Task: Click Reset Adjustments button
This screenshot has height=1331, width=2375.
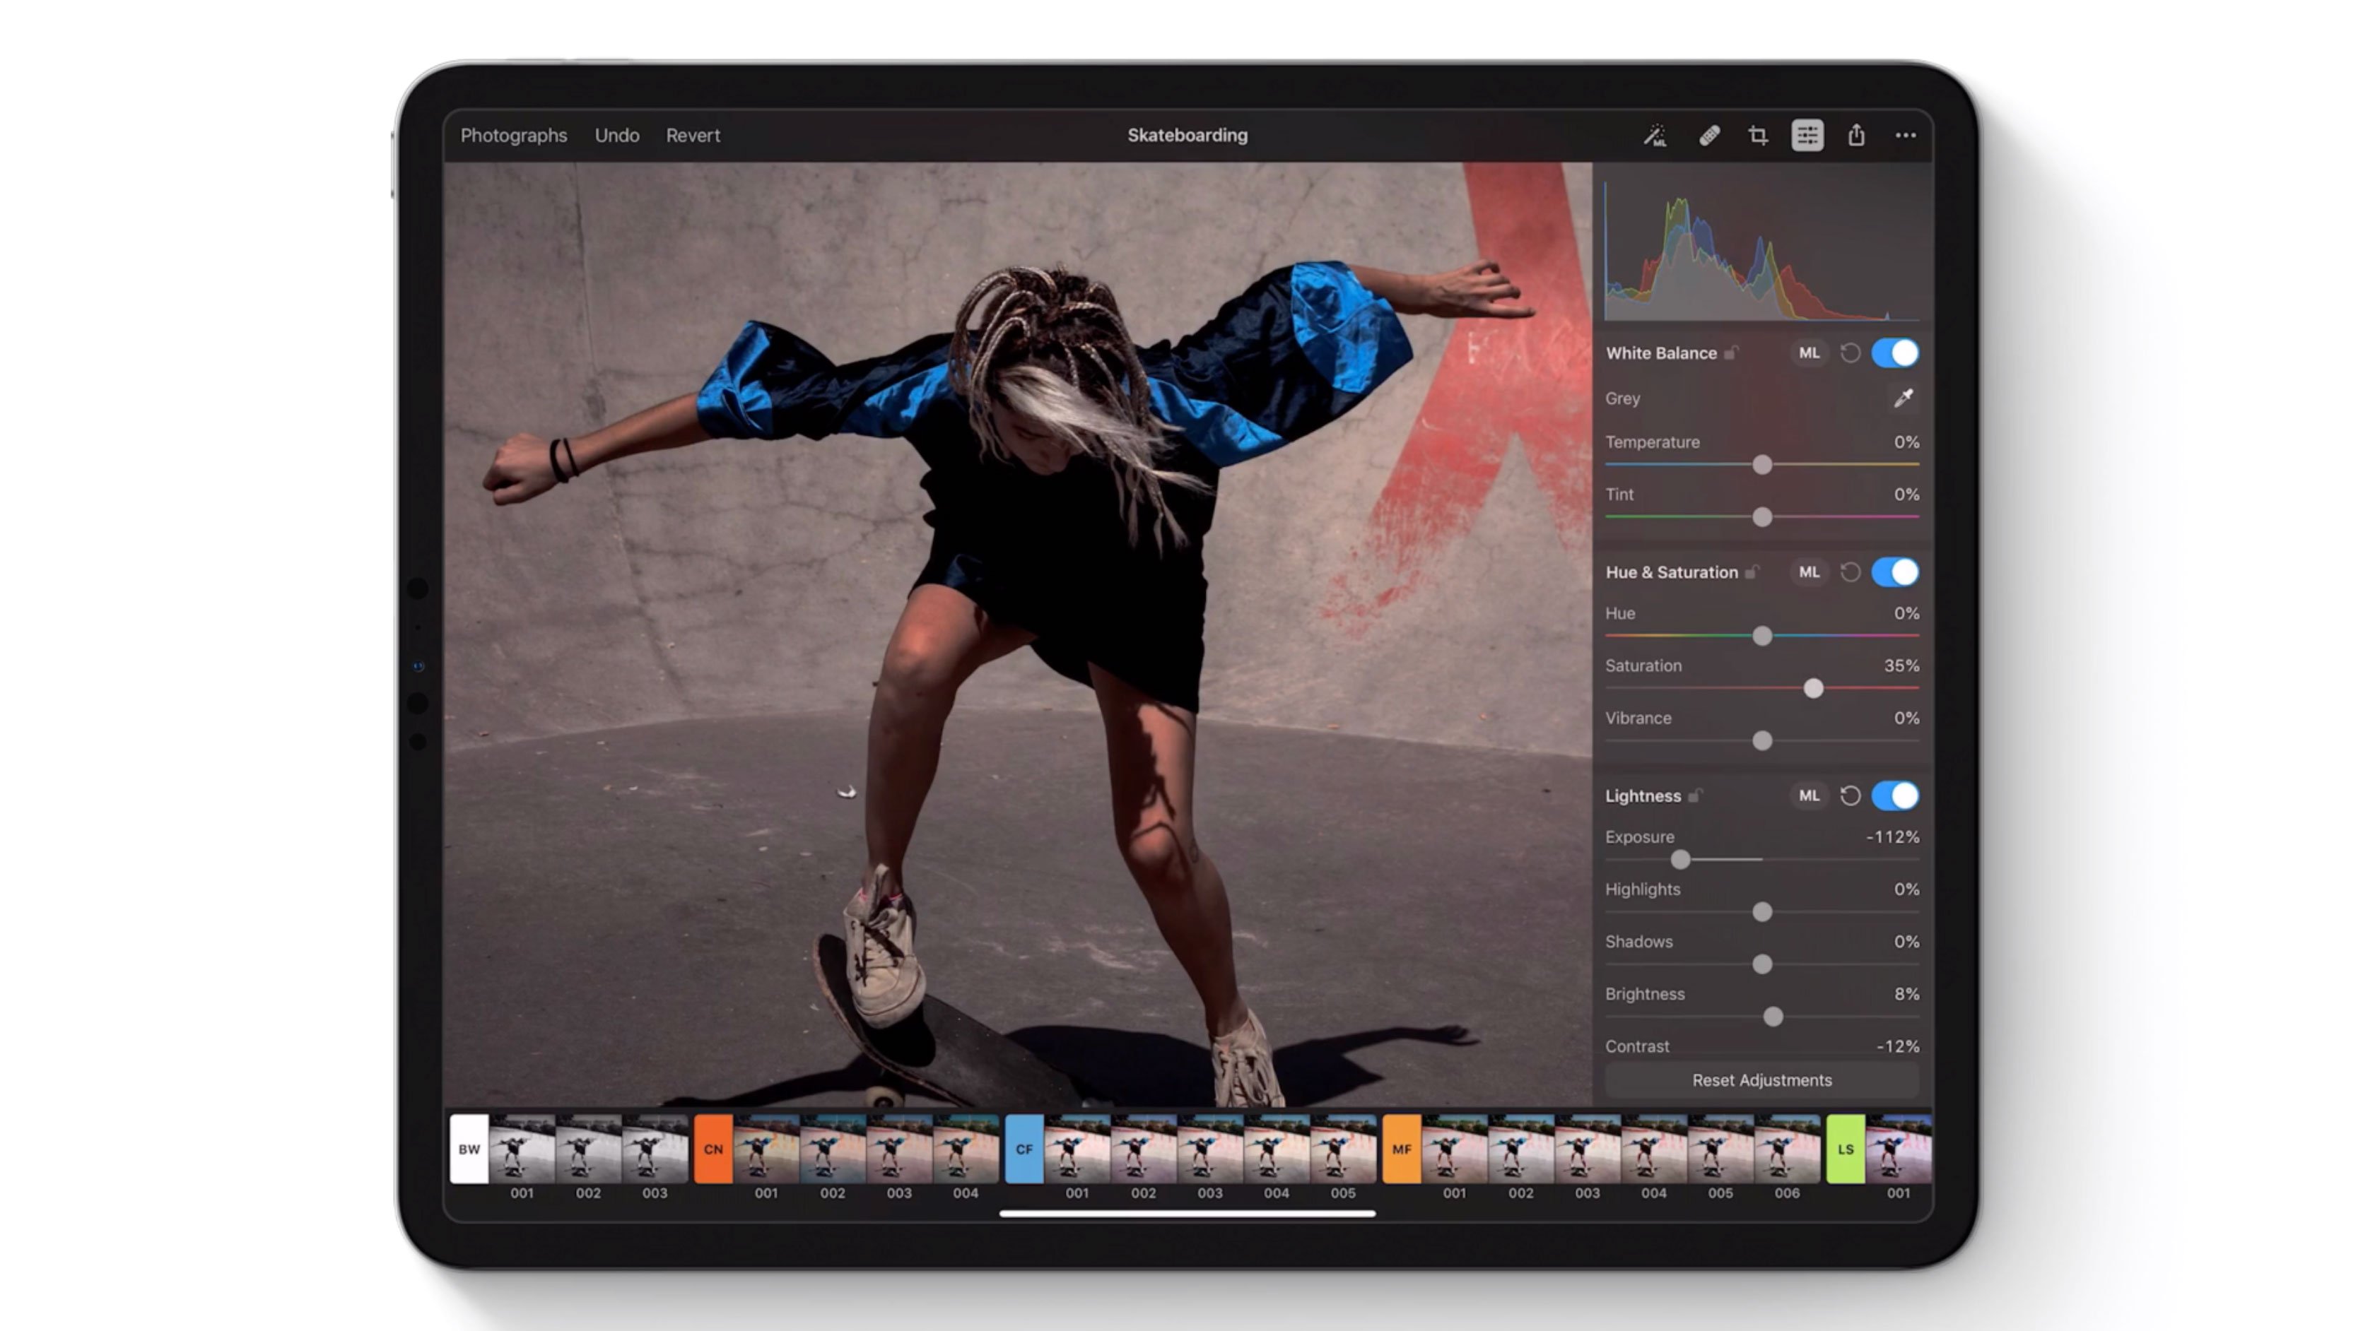Action: pos(1762,1080)
